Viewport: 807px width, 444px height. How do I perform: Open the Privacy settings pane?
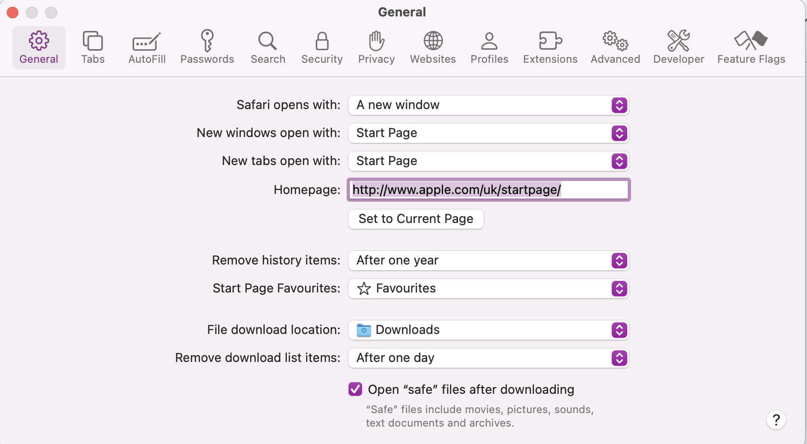pos(376,47)
